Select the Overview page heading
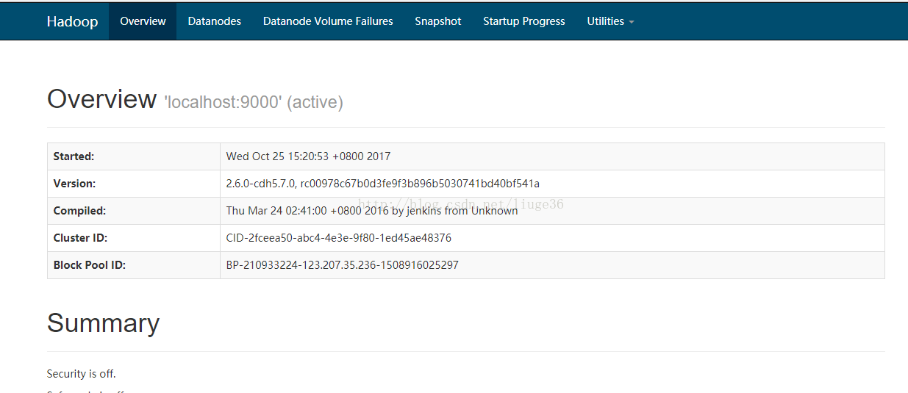Screen dimensions: 908x393 101,98
